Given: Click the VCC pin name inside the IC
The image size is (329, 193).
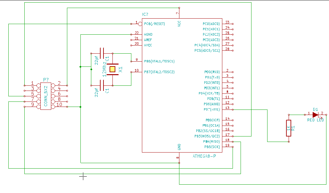Looking at the screenshot, I should tap(179, 23).
